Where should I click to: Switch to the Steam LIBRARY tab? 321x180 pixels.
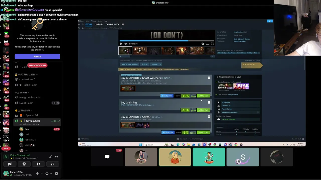pos(99,24)
